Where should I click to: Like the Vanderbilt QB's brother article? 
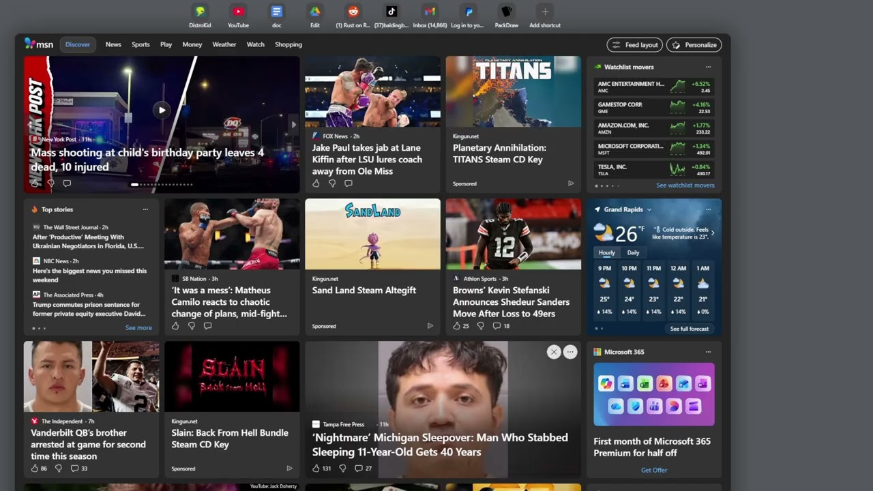39,468
